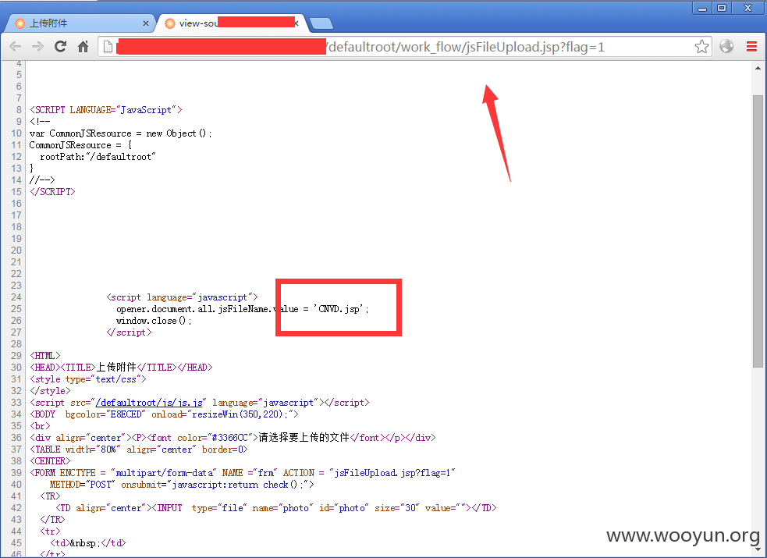Viewport: 767px width, 558px height.
Task: Click the 请选择要上传的文件 text
Action: (x=304, y=437)
